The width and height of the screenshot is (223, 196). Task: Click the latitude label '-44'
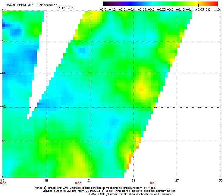(x=3, y=73)
